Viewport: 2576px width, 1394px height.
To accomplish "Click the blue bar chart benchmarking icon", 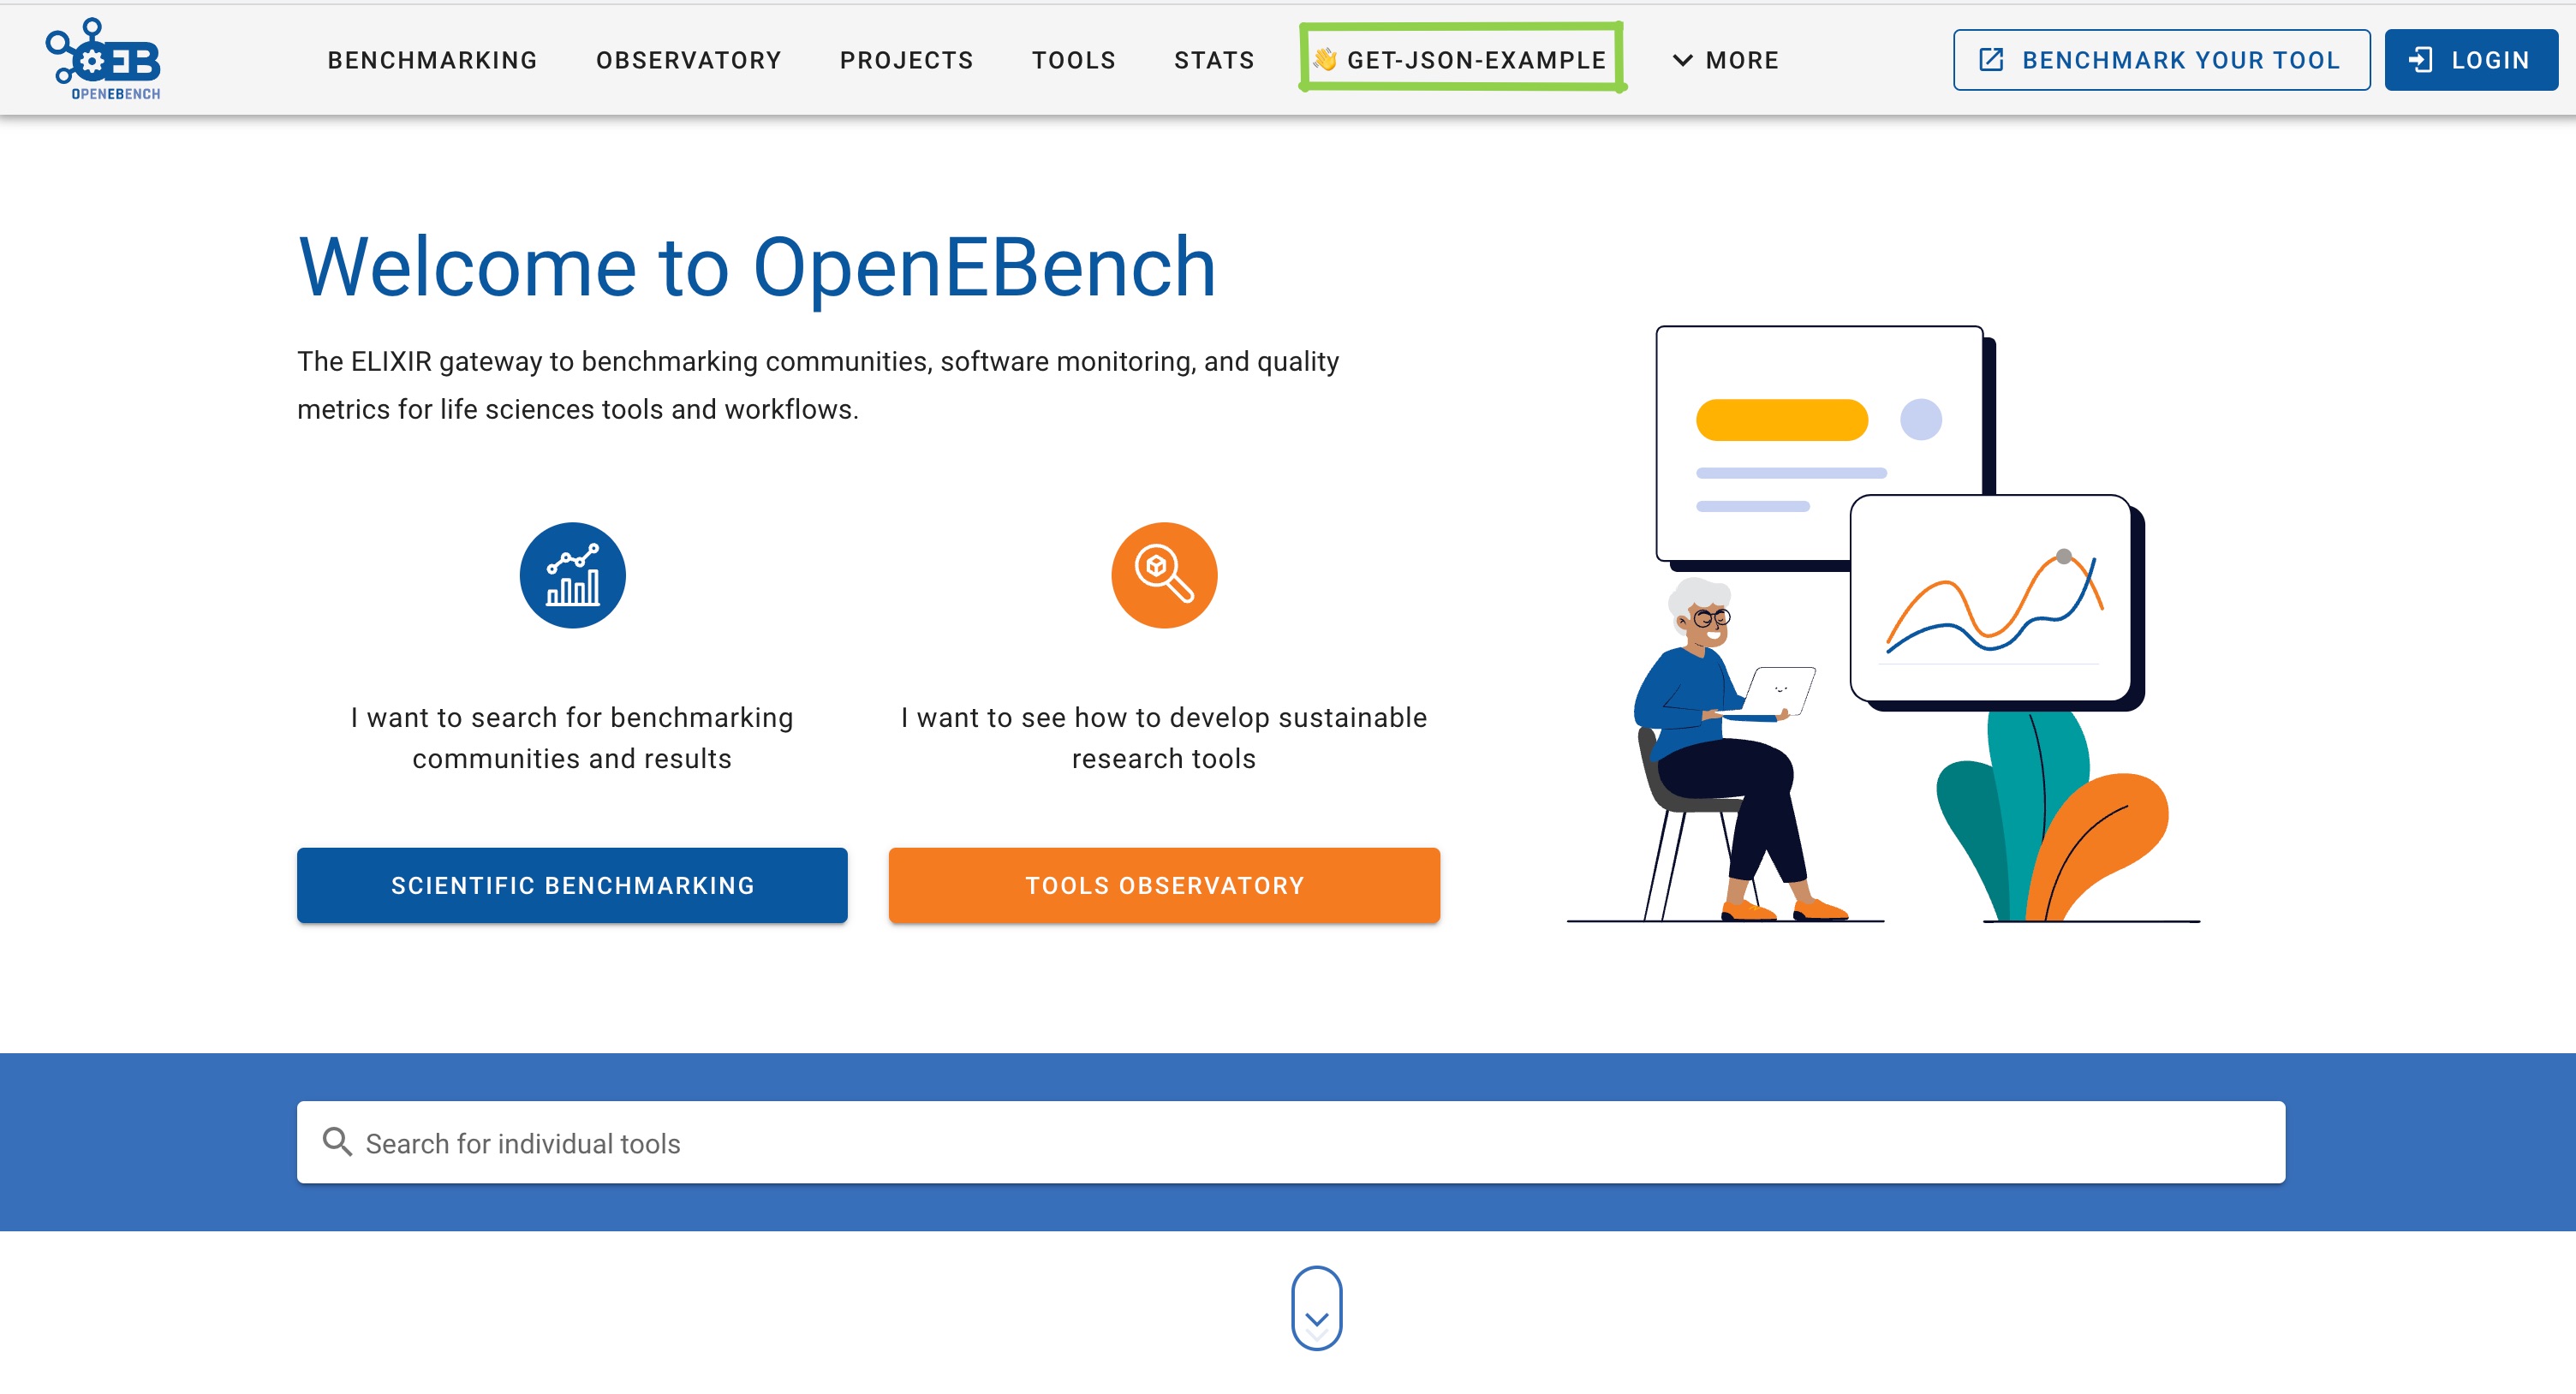I will click(572, 576).
